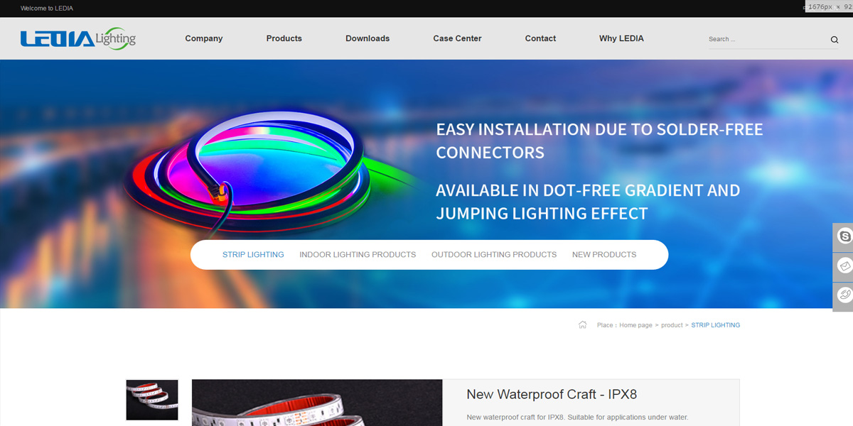Focus the Search input field
The image size is (853, 426).
pos(768,39)
